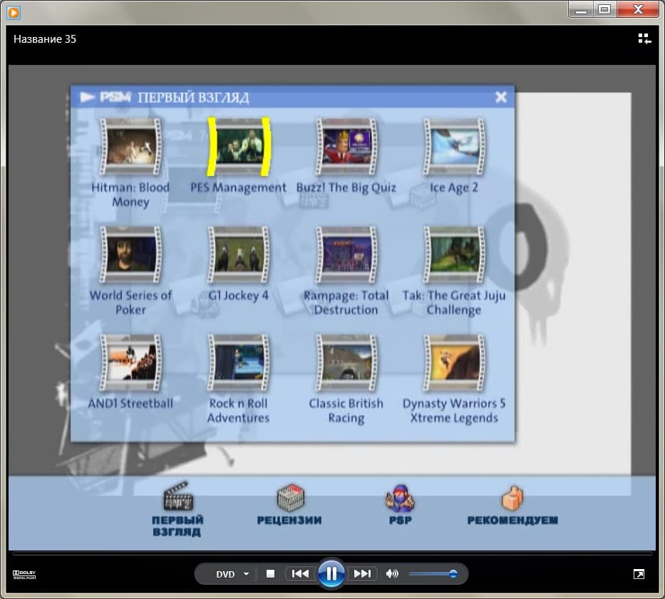The width and height of the screenshot is (665, 599).
Task: Open the Hitman: Blood Money film clip
Action: click(130, 147)
